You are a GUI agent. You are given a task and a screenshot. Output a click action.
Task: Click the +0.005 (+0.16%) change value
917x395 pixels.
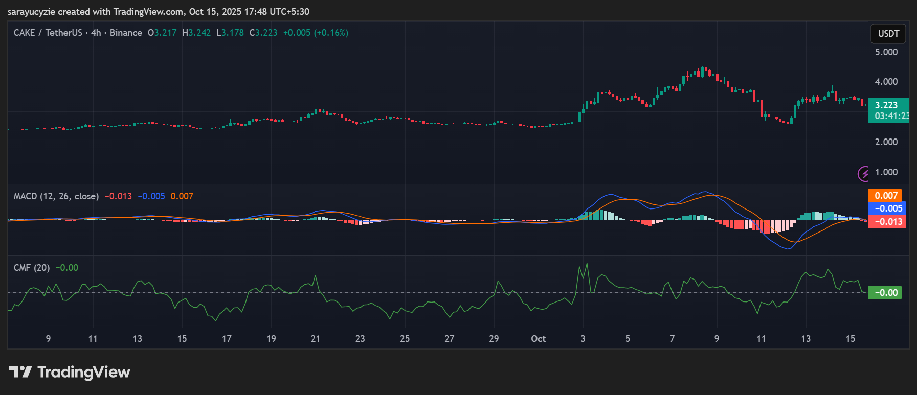click(x=316, y=33)
